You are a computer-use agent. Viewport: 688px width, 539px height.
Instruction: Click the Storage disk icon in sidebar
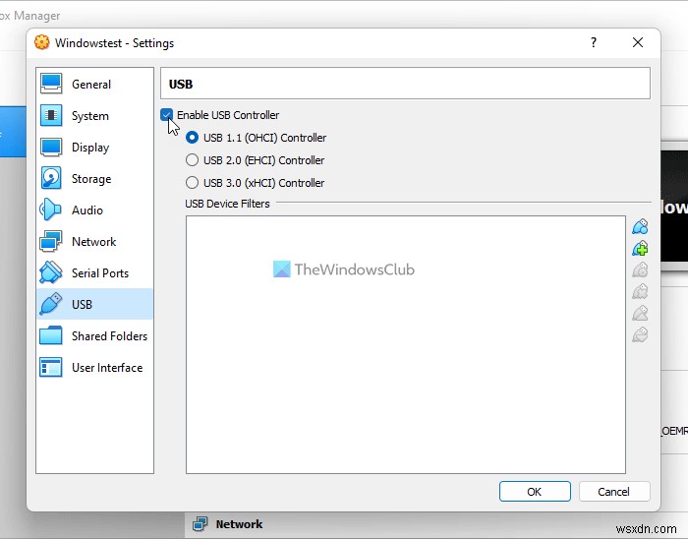[x=51, y=178]
